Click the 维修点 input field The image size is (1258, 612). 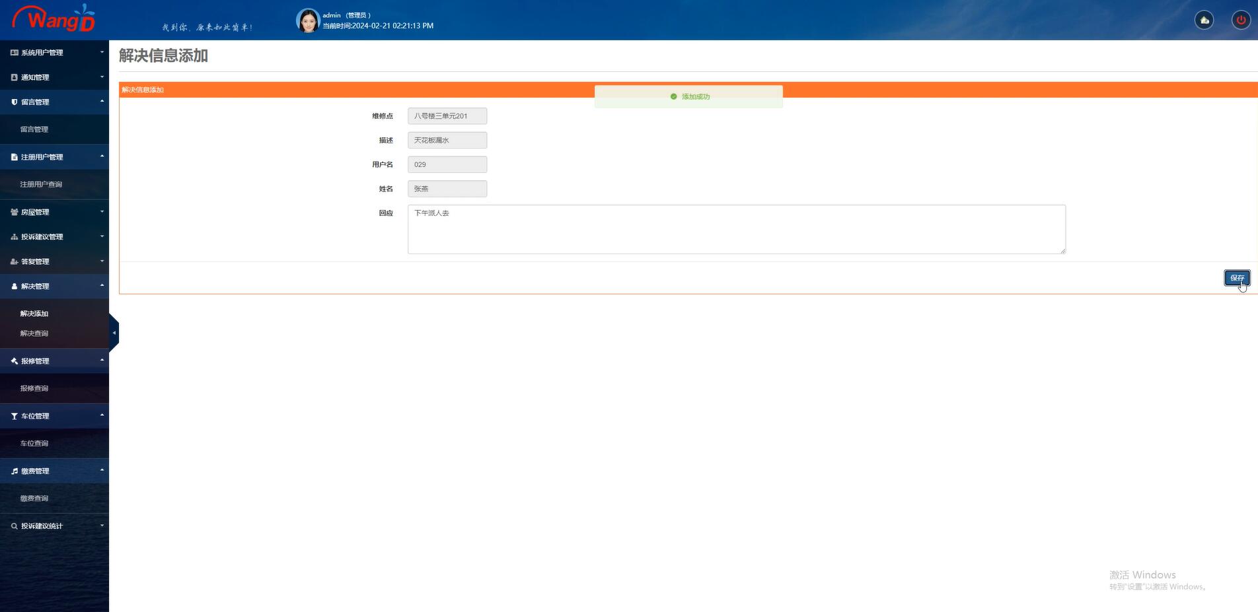point(447,116)
